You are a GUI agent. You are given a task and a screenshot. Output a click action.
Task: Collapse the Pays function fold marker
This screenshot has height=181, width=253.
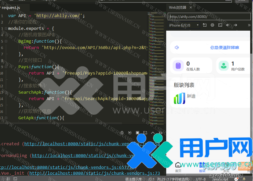[x=6, y=67]
